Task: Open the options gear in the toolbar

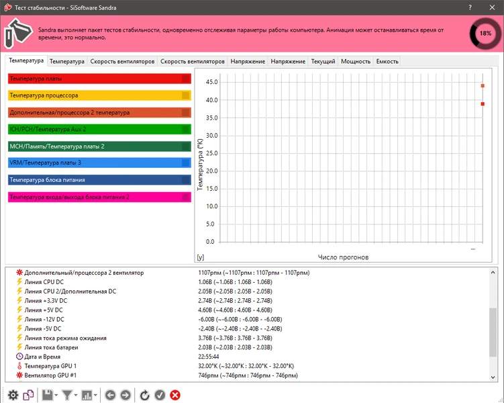Action: click(x=13, y=395)
